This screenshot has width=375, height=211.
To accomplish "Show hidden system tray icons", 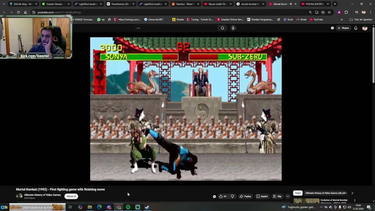I will (321, 207).
